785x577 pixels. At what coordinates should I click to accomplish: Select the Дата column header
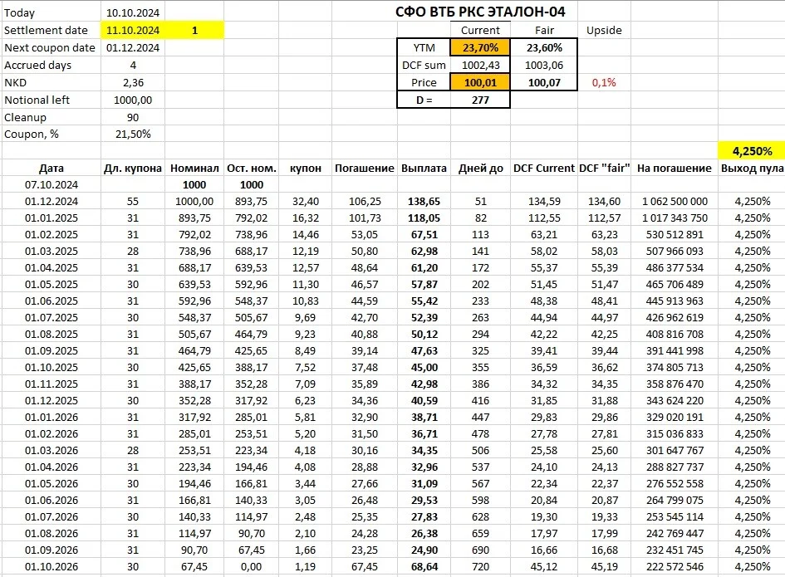coord(52,169)
